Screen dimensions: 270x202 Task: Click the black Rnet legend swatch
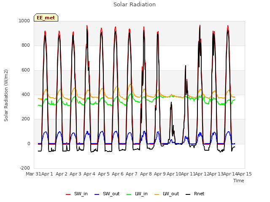188,194
